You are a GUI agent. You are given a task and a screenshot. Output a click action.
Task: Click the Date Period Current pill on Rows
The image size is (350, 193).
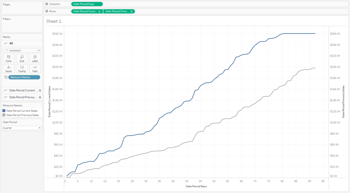coord(87,11)
